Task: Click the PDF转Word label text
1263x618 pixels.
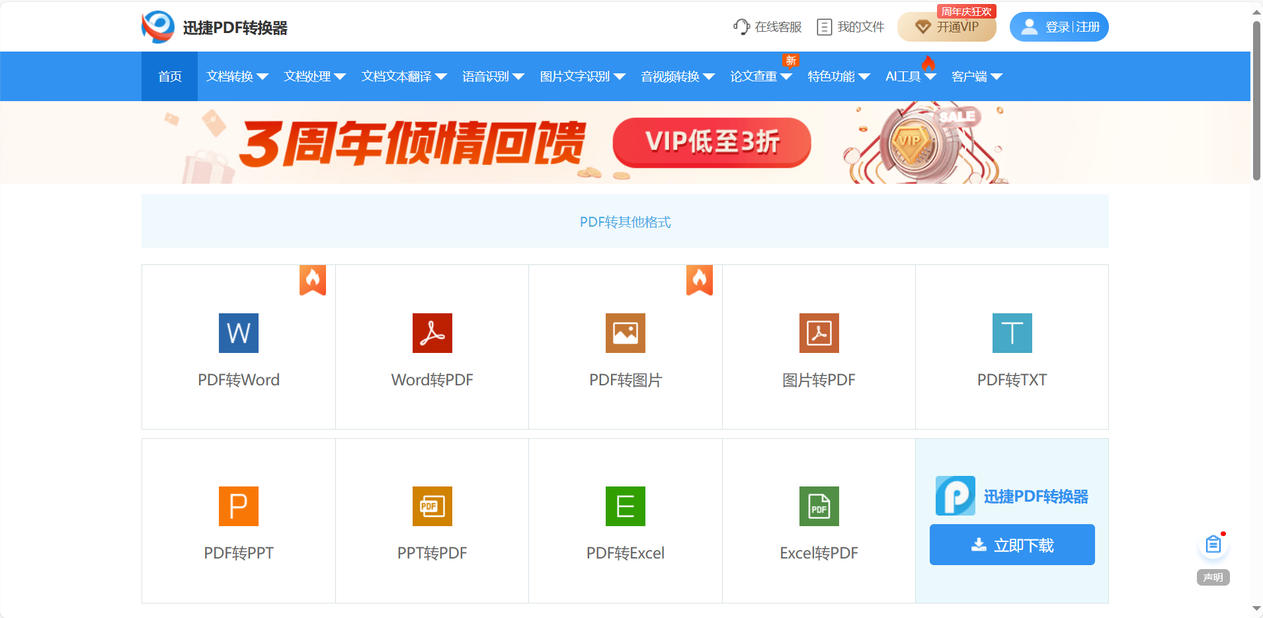Action: [x=239, y=380]
